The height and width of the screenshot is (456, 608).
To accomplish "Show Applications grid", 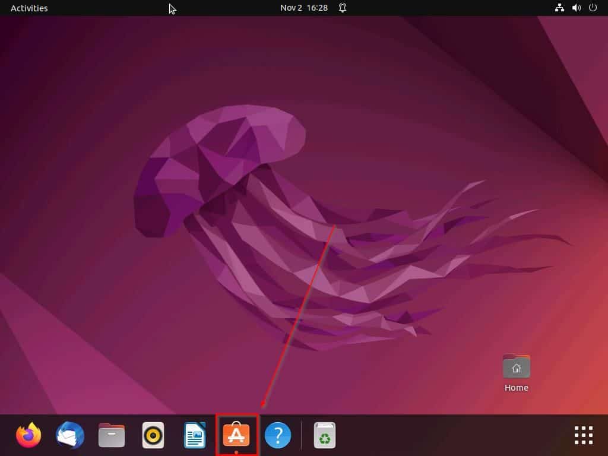I will pyautogui.click(x=584, y=435).
